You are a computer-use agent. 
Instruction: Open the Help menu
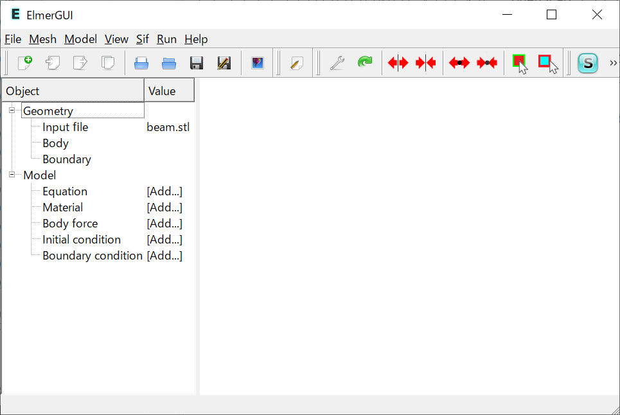click(196, 39)
